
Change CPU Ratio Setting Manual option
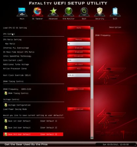pyautogui.click(x=79, y=40)
